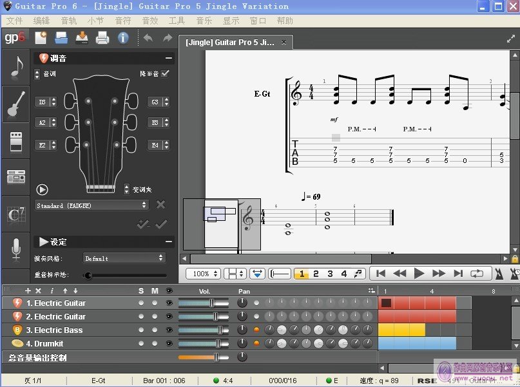Open the effects pedal panel
520x387 pixels.
[15, 141]
